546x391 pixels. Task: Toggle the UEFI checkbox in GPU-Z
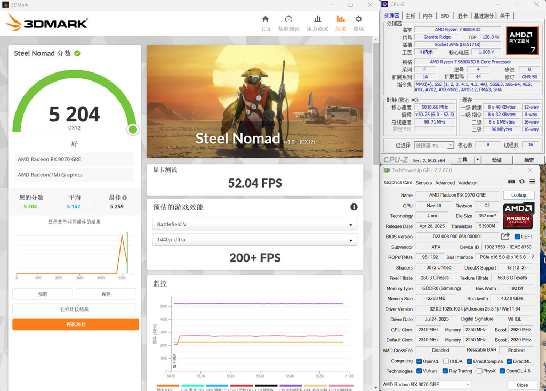[x=517, y=237]
